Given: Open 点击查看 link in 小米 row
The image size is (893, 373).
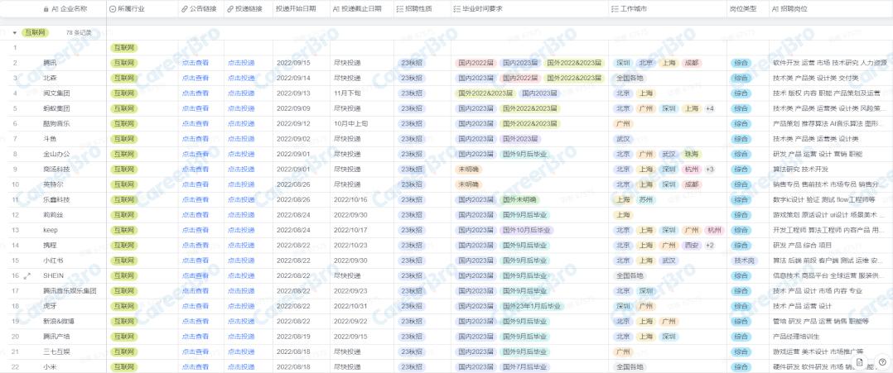Looking at the screenshot, I should tap(195, 366).
